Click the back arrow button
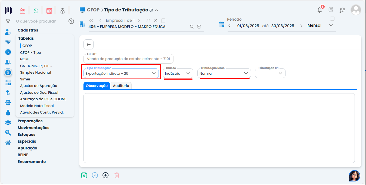366x185 pixels. pos(88,45)
